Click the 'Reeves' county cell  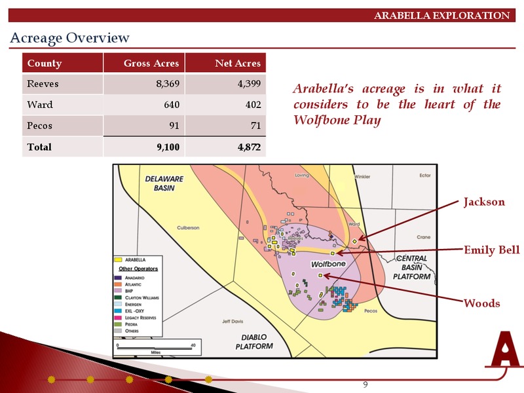coord(62,84)
